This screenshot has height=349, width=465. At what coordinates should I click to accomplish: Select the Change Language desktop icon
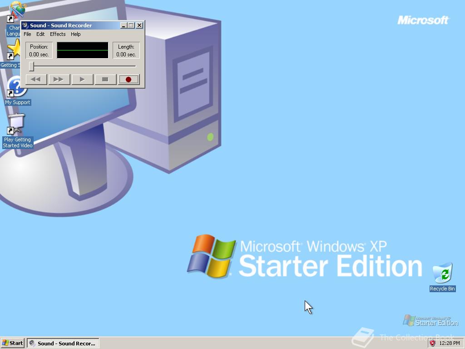tap(13, 18)
